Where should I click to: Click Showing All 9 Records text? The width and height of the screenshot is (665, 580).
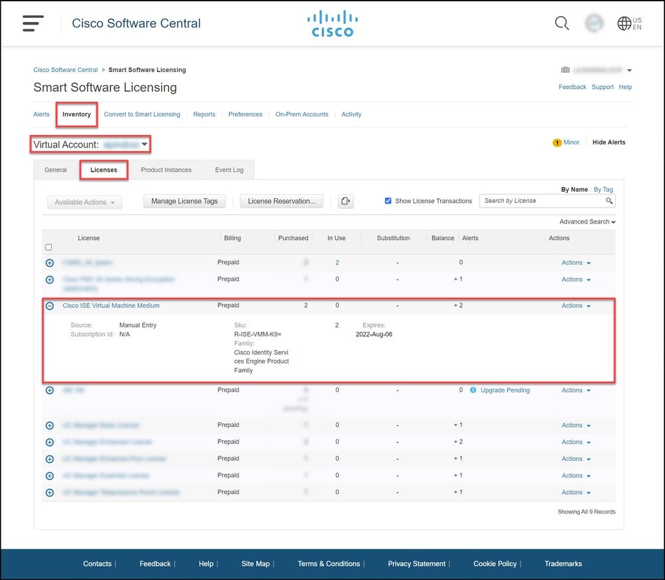point(586,511)
